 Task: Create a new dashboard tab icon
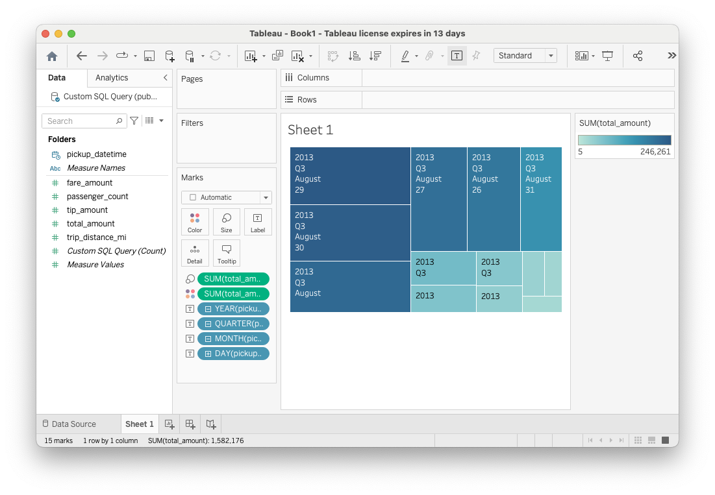190,424
